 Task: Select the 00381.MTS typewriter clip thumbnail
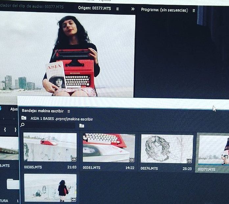109,148
